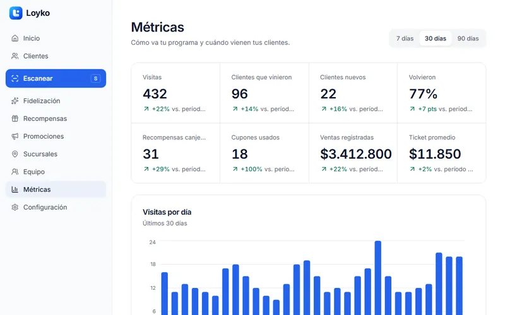Click the trend arrow under Cupones usados
This screenshot has width=505, height=315.
(x=235, y=169)
